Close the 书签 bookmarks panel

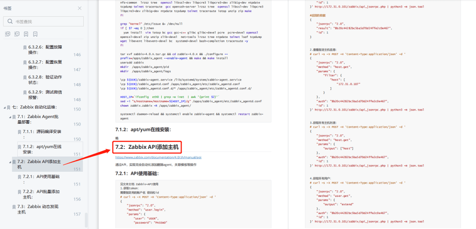point(79,8)
